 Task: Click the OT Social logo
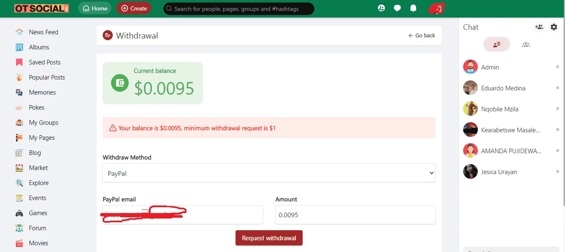(x=41, y=8)
